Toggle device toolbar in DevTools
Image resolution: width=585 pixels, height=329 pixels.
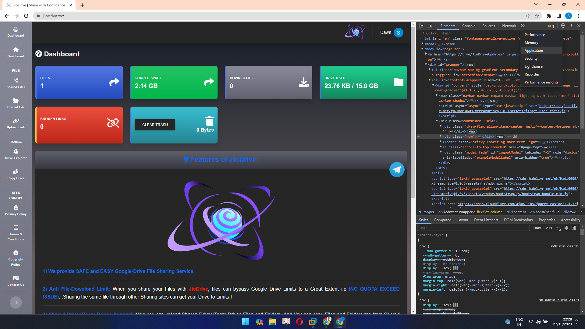pos(430,26)
